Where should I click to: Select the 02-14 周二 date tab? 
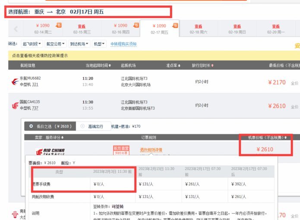43,28
